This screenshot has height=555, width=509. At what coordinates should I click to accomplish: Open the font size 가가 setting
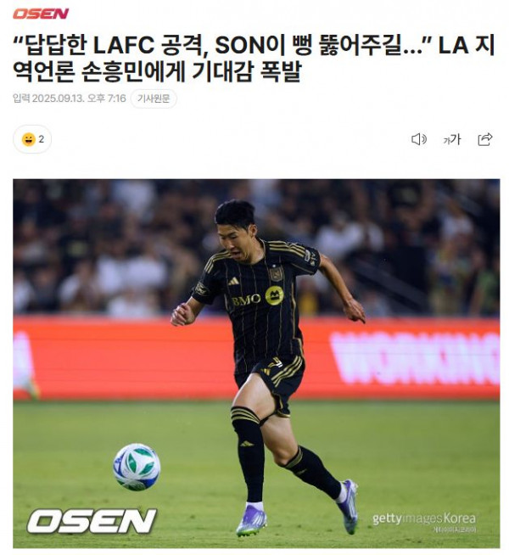pyautogui.click(x=452, y=139)
